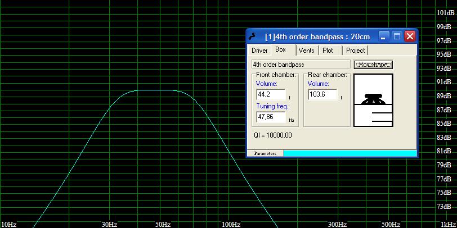Click the cyan bar beside Parameters
This screenshot has width=457, height=228.
(350, 153)
